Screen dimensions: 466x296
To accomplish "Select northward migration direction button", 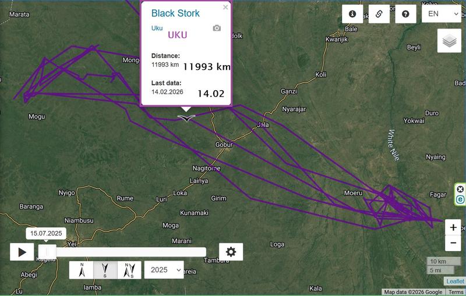I will coord(82,270).
